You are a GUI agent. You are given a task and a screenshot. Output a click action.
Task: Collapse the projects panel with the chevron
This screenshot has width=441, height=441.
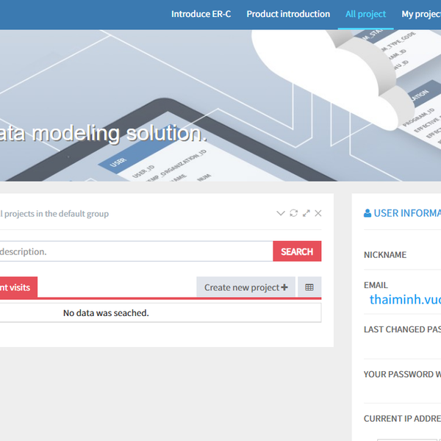(280, 213)
